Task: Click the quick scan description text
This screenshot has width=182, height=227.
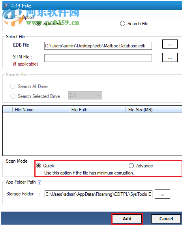Action: [x=89, y=173]
